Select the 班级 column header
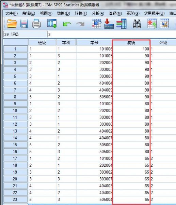 [42, 42]
